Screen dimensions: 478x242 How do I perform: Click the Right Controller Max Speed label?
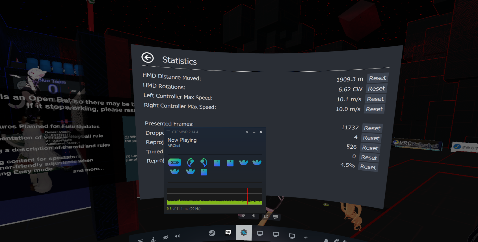[180, 106]
